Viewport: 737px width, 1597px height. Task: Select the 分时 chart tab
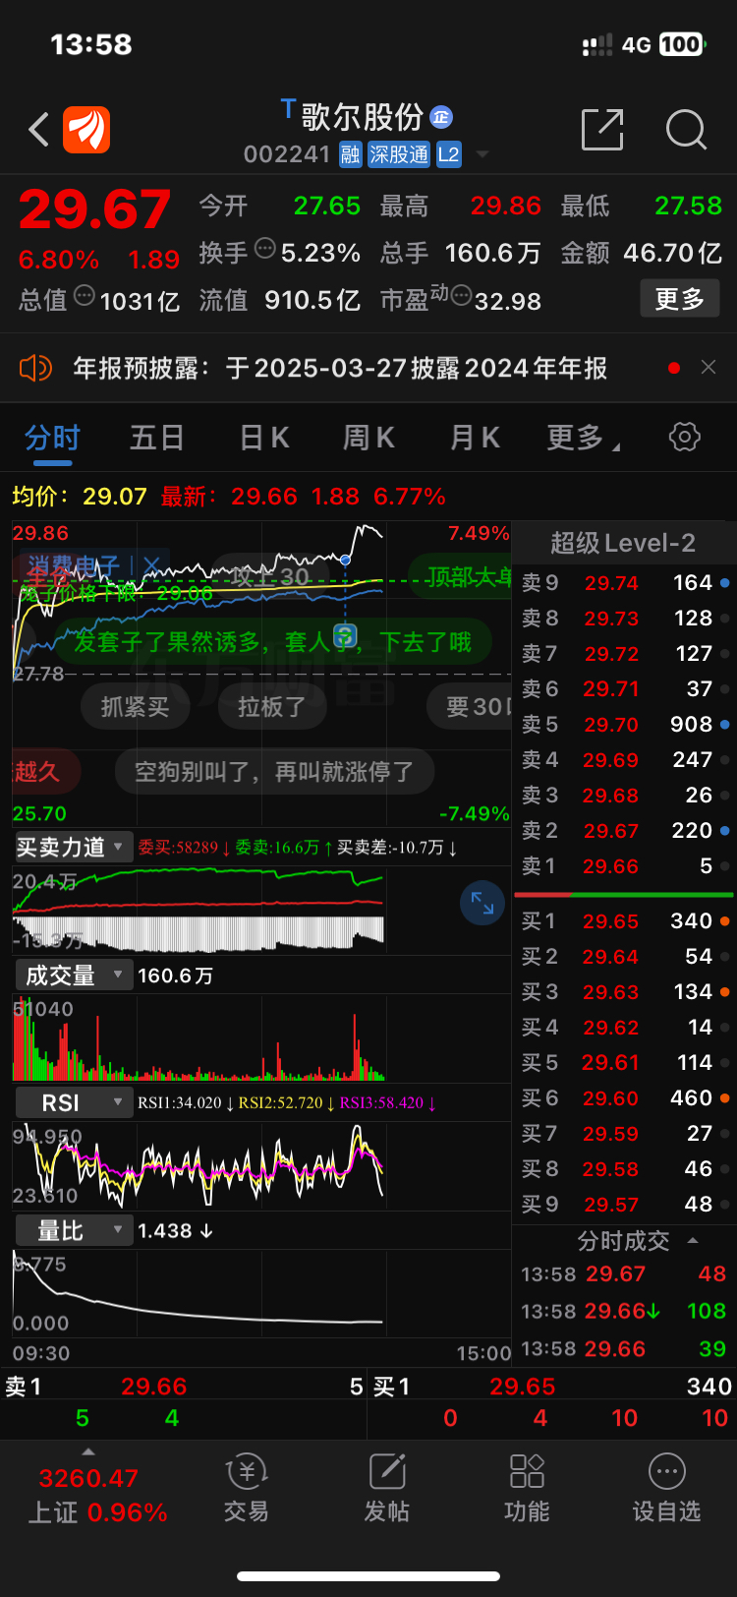click(x=52, y=439)
